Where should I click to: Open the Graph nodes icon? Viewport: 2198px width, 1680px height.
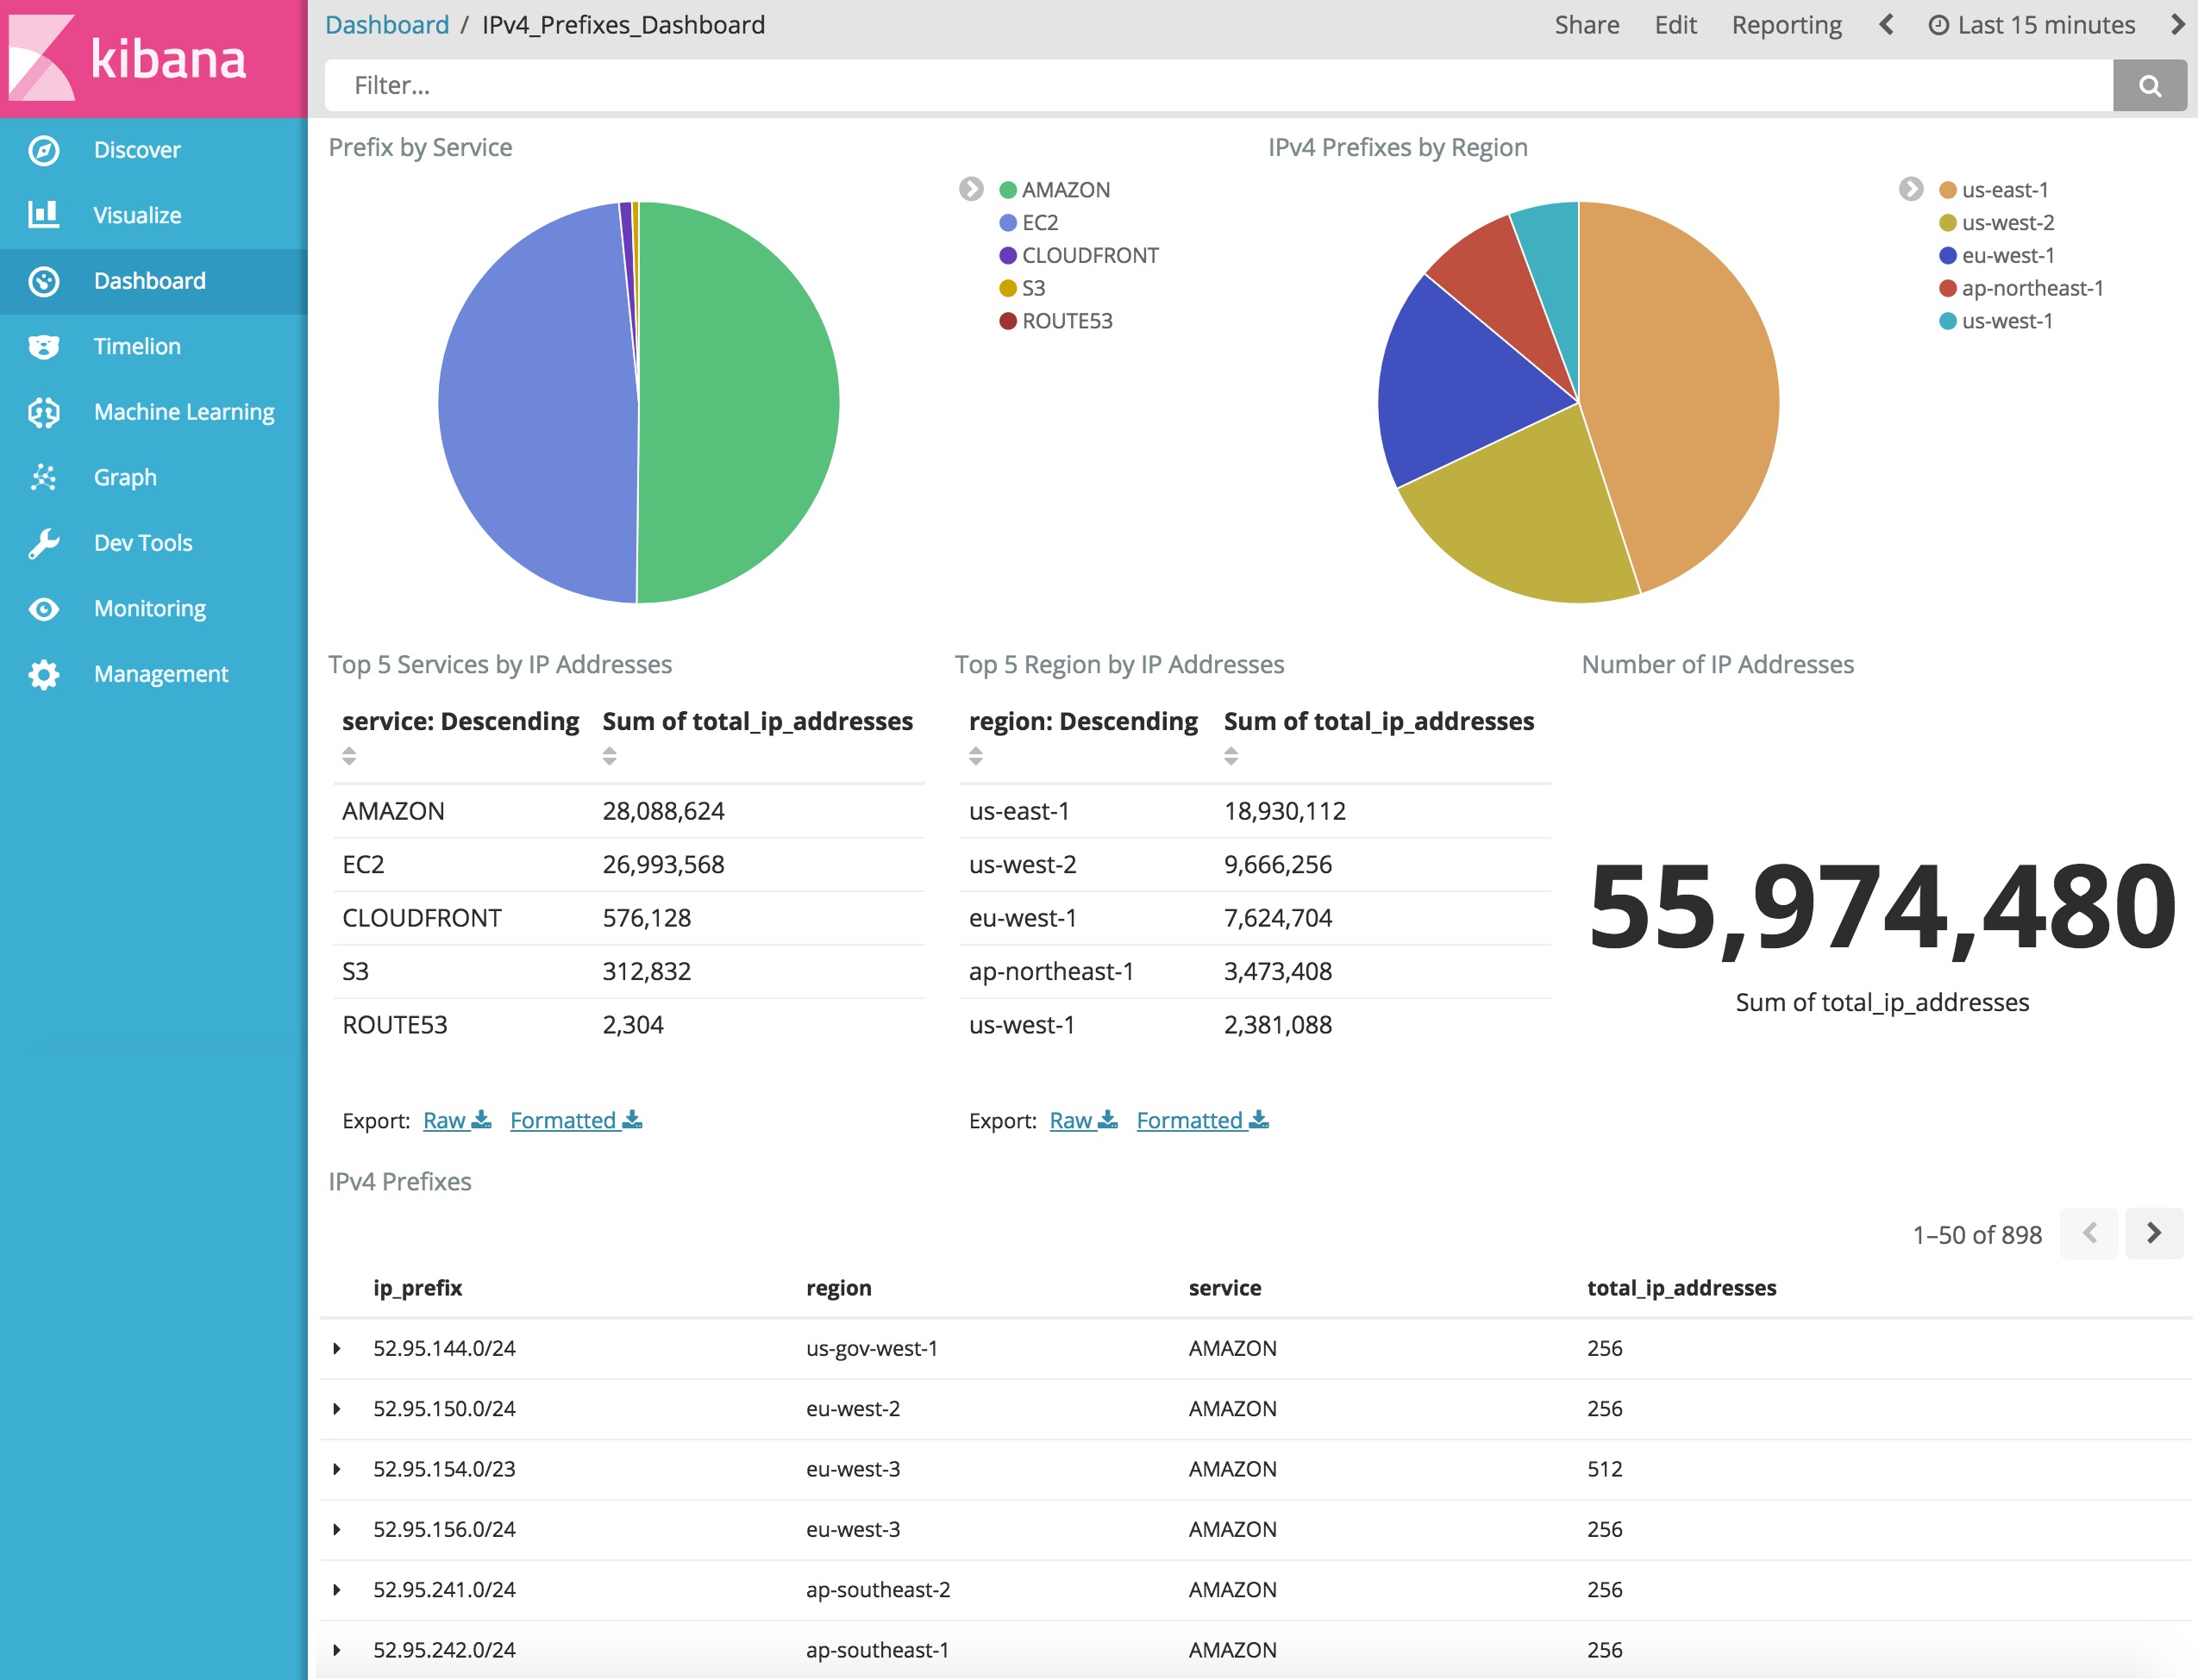[x=44, y=477]
